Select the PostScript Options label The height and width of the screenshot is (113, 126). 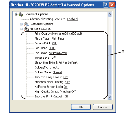[41, 24]
